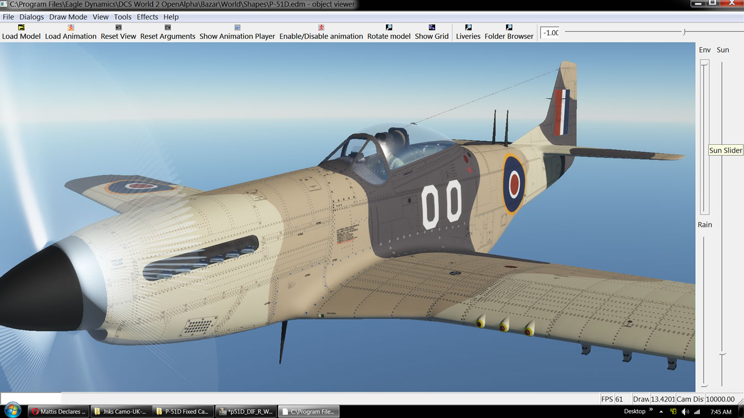Click the Reset Arguments toolbar icon
The width and height of the screenshot is (744, 418).
(168, 28)
